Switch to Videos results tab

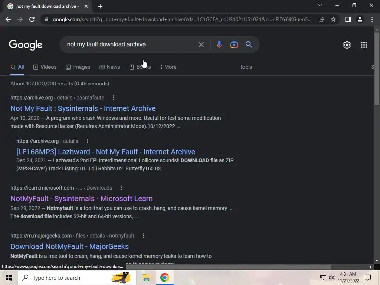pos(45,67)
